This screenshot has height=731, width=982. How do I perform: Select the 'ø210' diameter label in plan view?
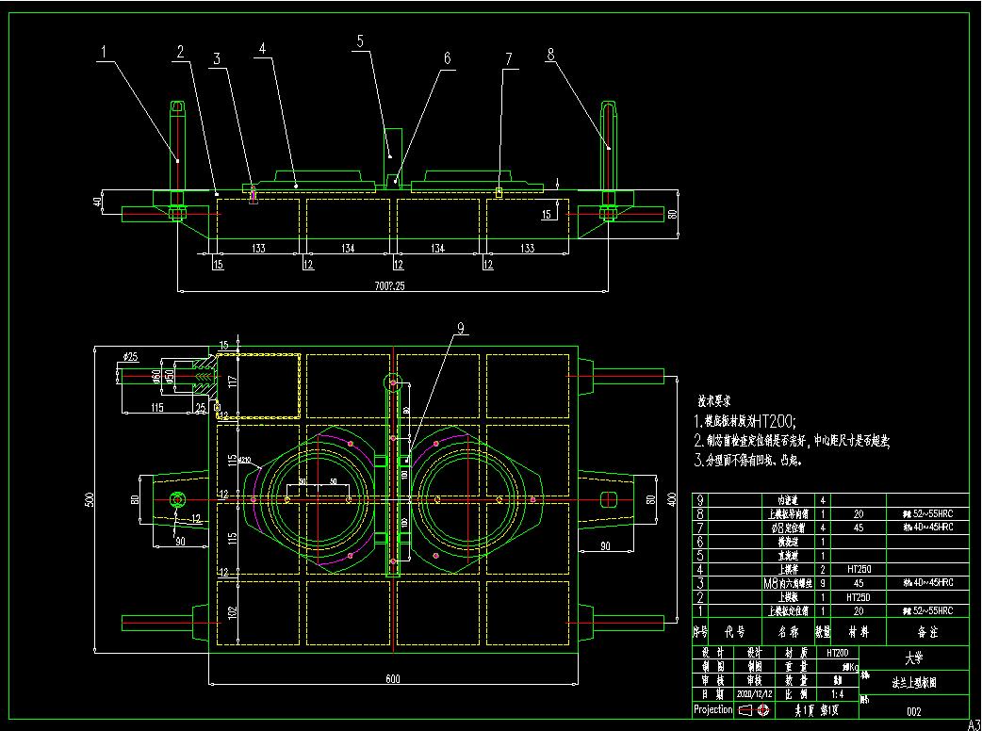[245, 460]
